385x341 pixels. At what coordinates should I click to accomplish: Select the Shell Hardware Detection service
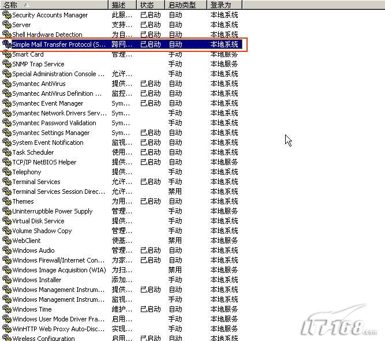tap(47, 35)
